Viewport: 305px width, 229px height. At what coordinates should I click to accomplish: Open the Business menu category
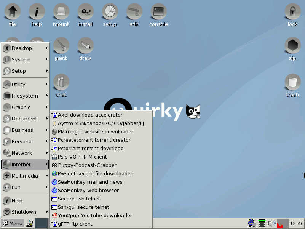point(25,130)
